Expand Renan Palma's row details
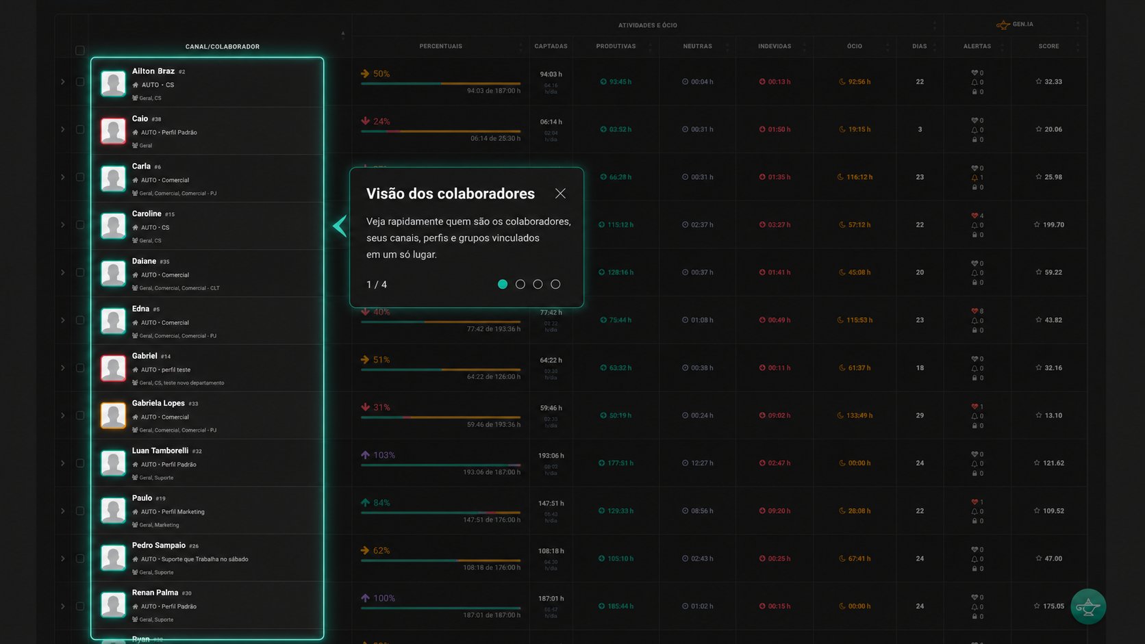 63,606
